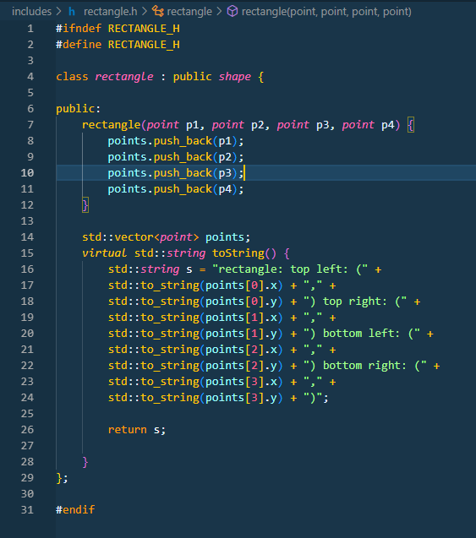
Task: Click the '#endif' directive
Action: point(75,510)
